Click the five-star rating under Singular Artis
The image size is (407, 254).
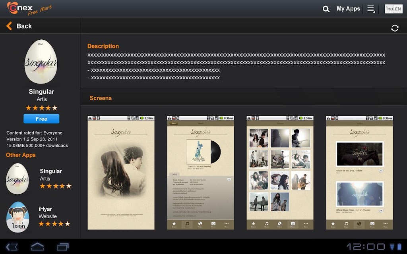tap(41, 108)
